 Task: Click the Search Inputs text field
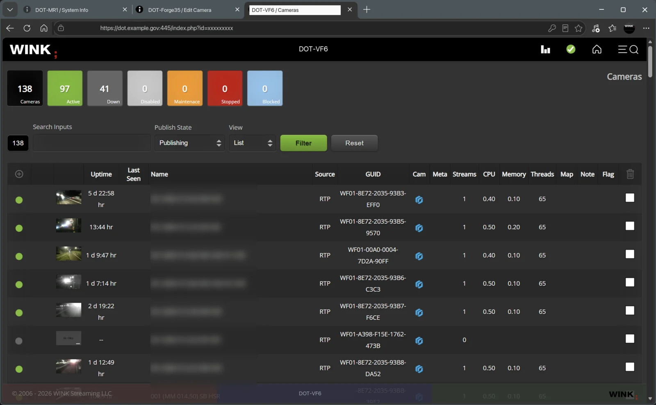pos(91,143)
